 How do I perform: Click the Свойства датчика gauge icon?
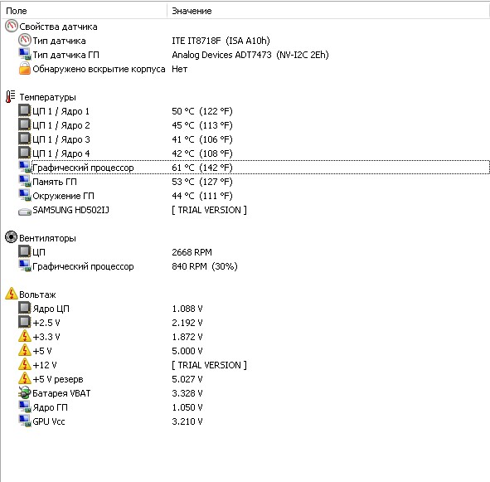point(12,26)
